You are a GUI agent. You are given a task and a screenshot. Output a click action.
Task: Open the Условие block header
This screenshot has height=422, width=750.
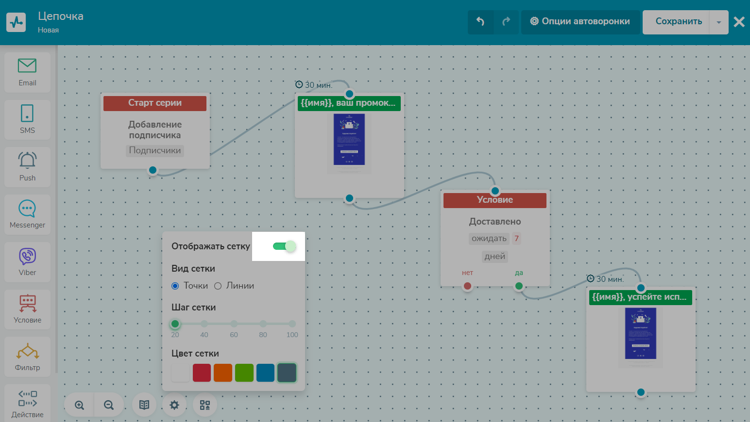pos(494,200)
